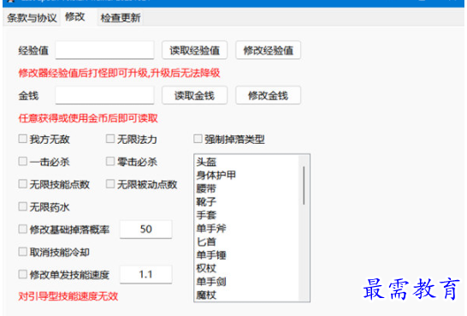This screenshot has width=467, height=316.
Task: Enable the 无限法力 checkbox
Action: pos(110,139)
